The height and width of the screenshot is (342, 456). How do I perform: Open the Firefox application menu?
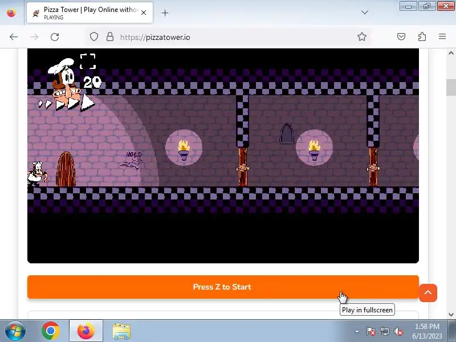[442, 36]
